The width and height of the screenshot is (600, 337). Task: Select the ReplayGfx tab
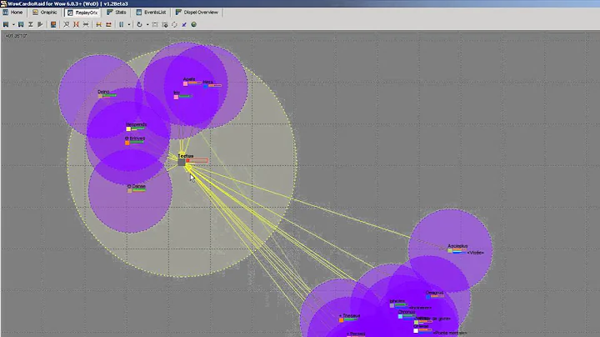point(82,13)
